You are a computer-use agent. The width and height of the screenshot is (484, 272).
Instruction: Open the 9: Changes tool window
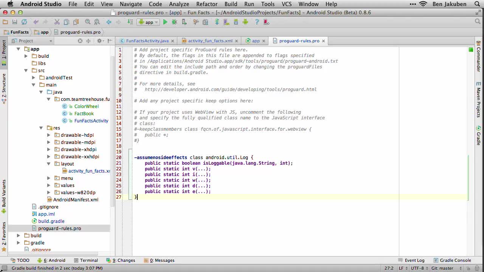pos(121,260)
